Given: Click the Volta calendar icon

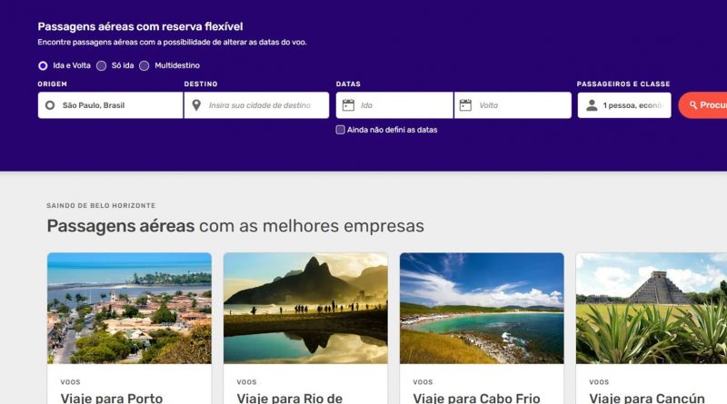Looking at the screenshot, I should (465, 105).
